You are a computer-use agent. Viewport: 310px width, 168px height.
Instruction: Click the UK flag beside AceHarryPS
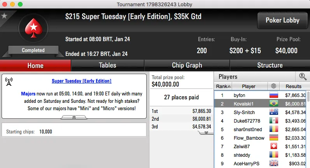tap(274, 163)
